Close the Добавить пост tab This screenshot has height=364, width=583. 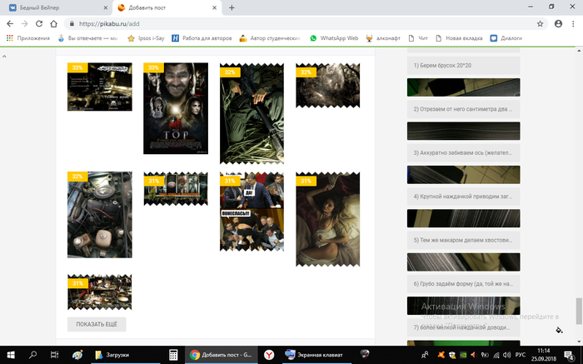point(215,7)
